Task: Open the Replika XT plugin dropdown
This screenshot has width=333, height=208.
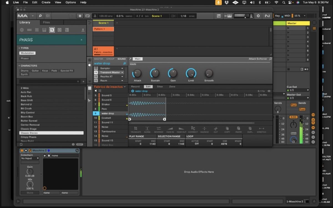Action: pos(122,77)
